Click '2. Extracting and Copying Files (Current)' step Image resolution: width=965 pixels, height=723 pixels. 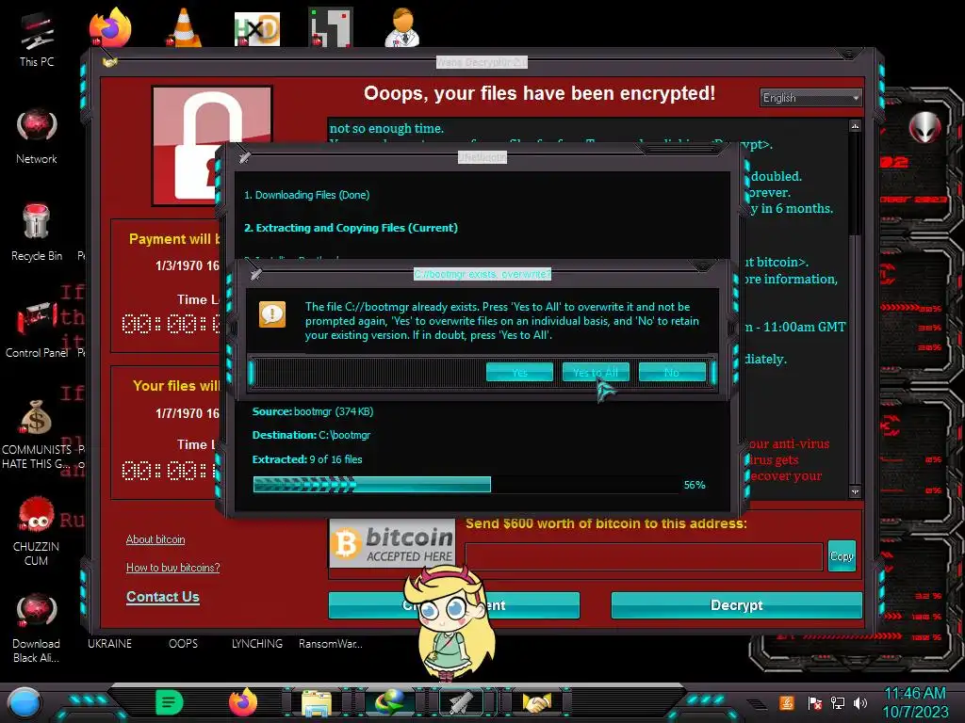pyautogui.click(x=351, y=228)
